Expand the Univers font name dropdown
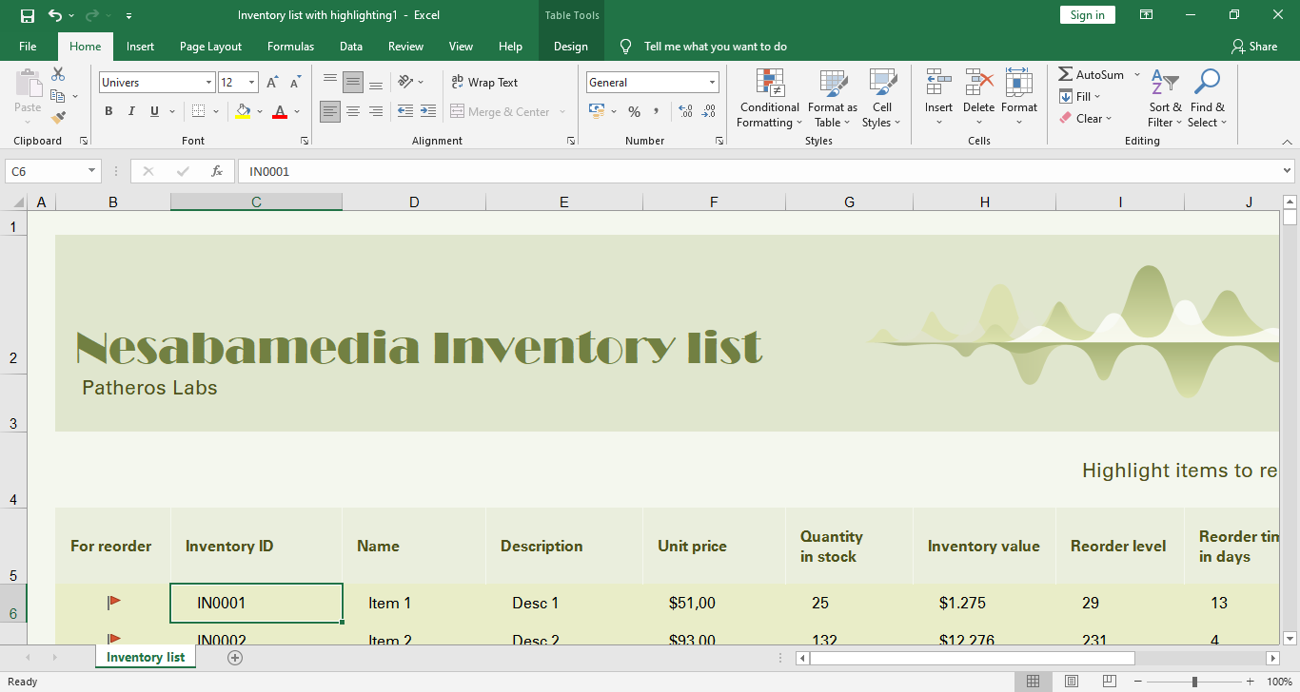 point(208,83)
